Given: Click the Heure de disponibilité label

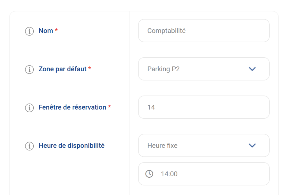Looking at the screenshot, I should click(71, 145).
